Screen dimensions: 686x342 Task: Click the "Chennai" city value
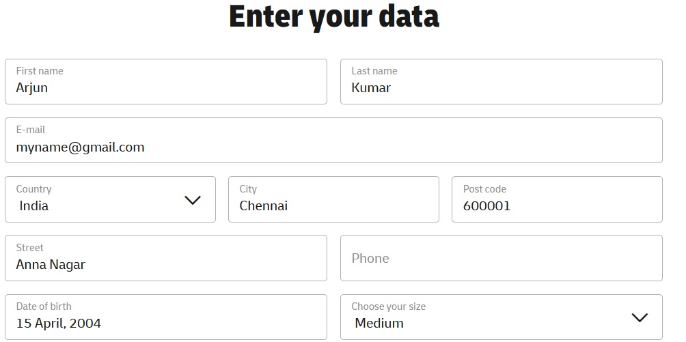tap(264, 206)
